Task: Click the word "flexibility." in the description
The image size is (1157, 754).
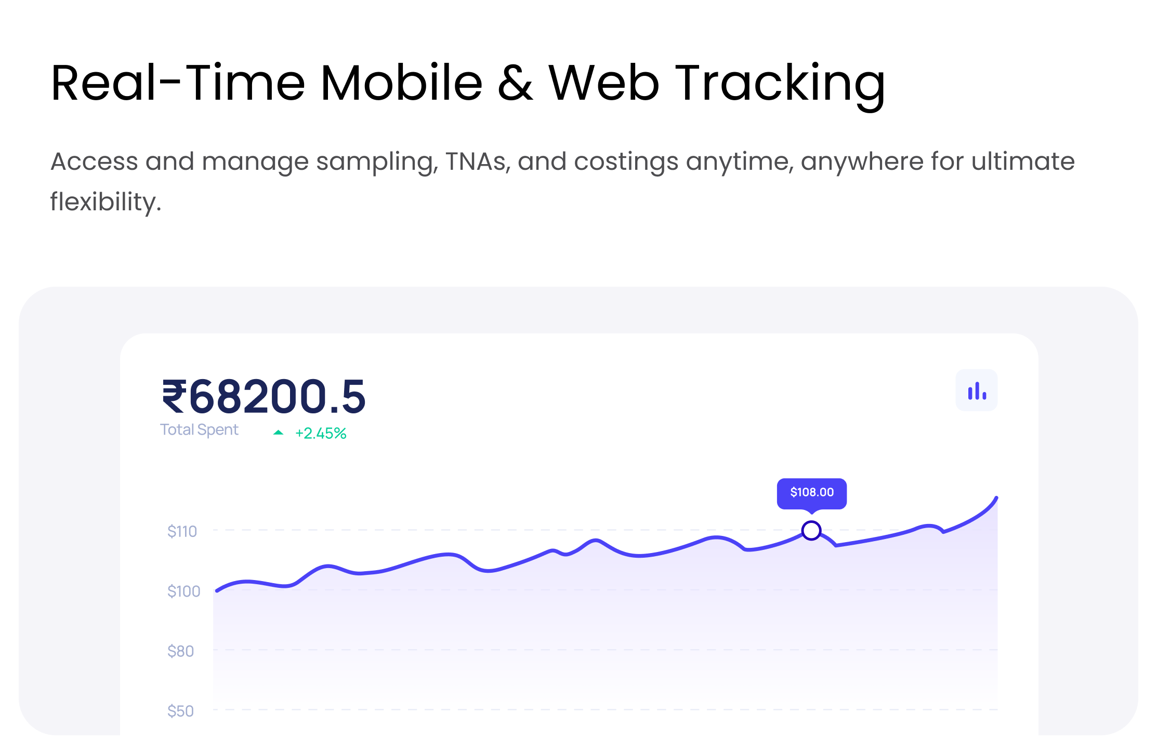Action: (x=106, y=201)
